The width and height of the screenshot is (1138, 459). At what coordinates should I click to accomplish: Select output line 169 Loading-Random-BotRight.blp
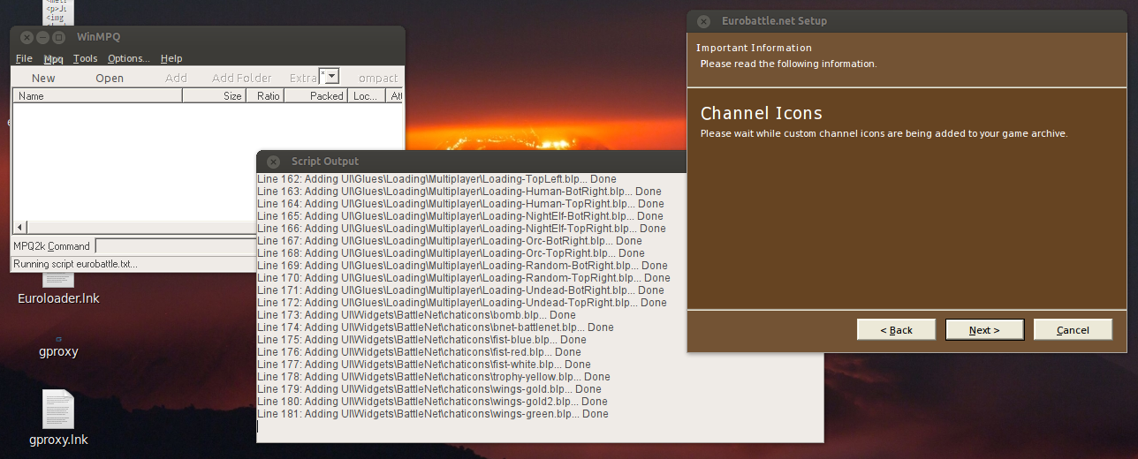click(x=462, y=266)
